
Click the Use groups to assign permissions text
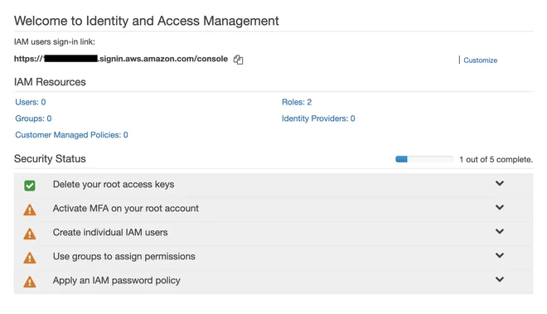(x=123, y=257)
